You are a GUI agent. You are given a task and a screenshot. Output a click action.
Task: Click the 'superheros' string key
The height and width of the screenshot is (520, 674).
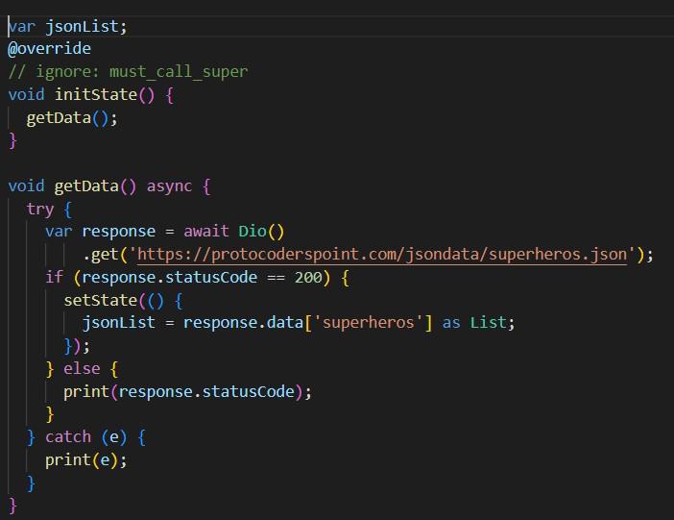[x=368, y=323]
